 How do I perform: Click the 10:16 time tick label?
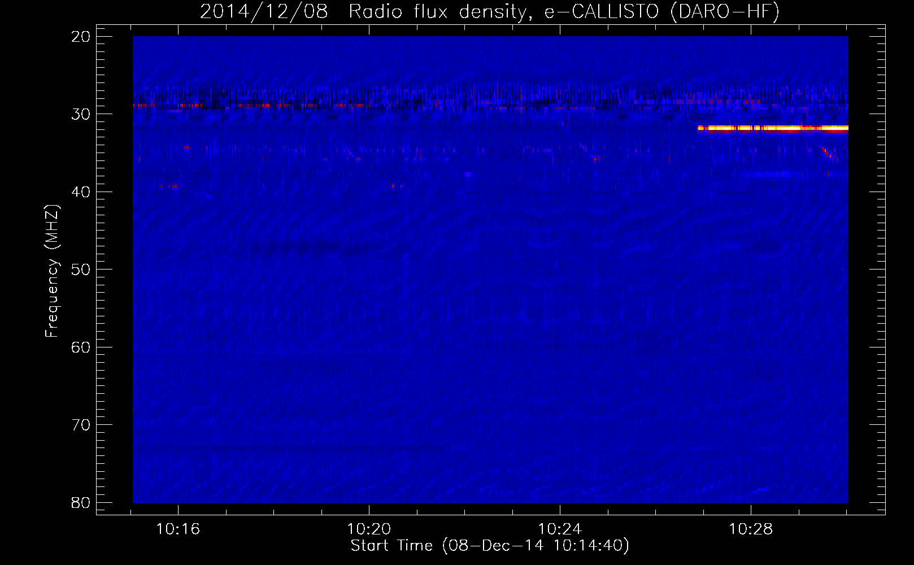[178, 529]
